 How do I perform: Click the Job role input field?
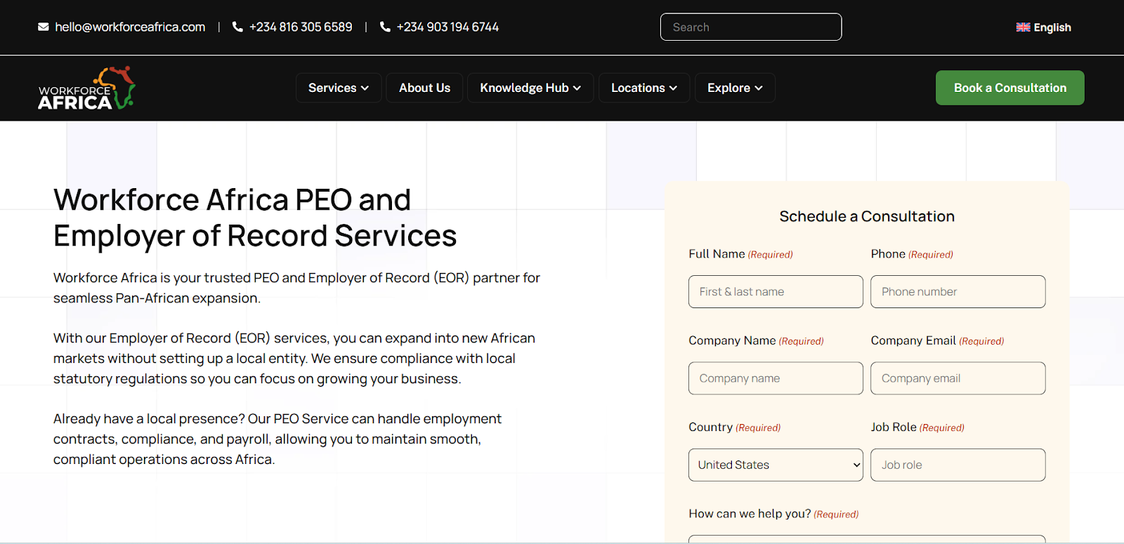click(958, 465)
